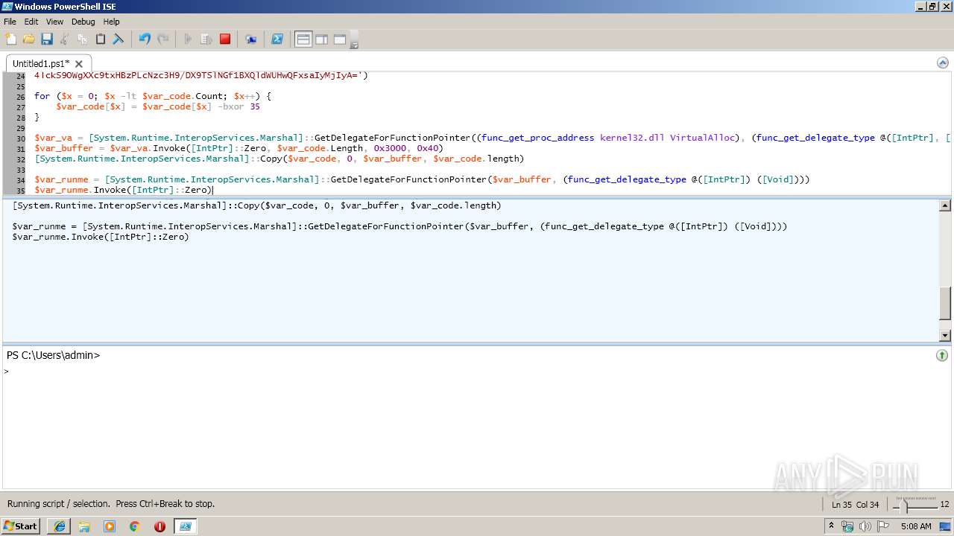
Task: Restore the PowerShell ISE window size
Action: (933, 6)
